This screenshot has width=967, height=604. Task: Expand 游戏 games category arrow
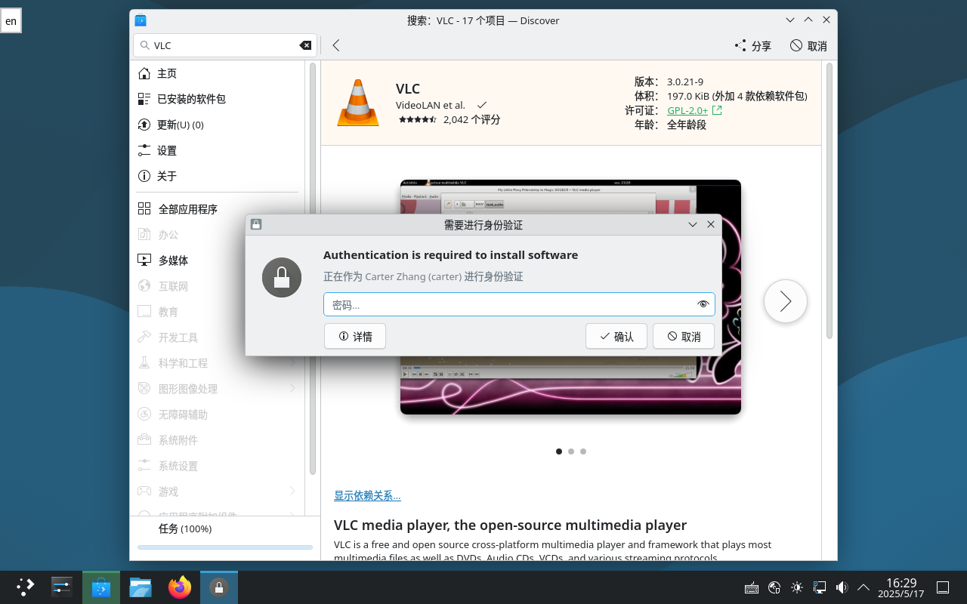(x=292, y=492)
